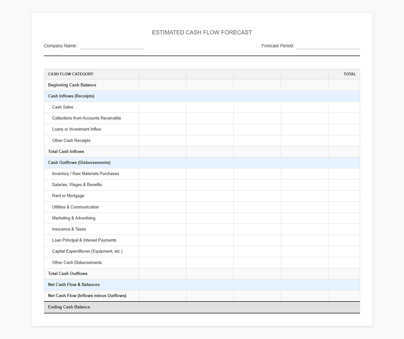Select 'Loans or Investment Inflow' row label
404x339 pixels.
click(x=77, y=129)
